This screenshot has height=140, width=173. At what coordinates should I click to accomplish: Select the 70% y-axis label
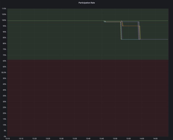[x=4, y=55]
